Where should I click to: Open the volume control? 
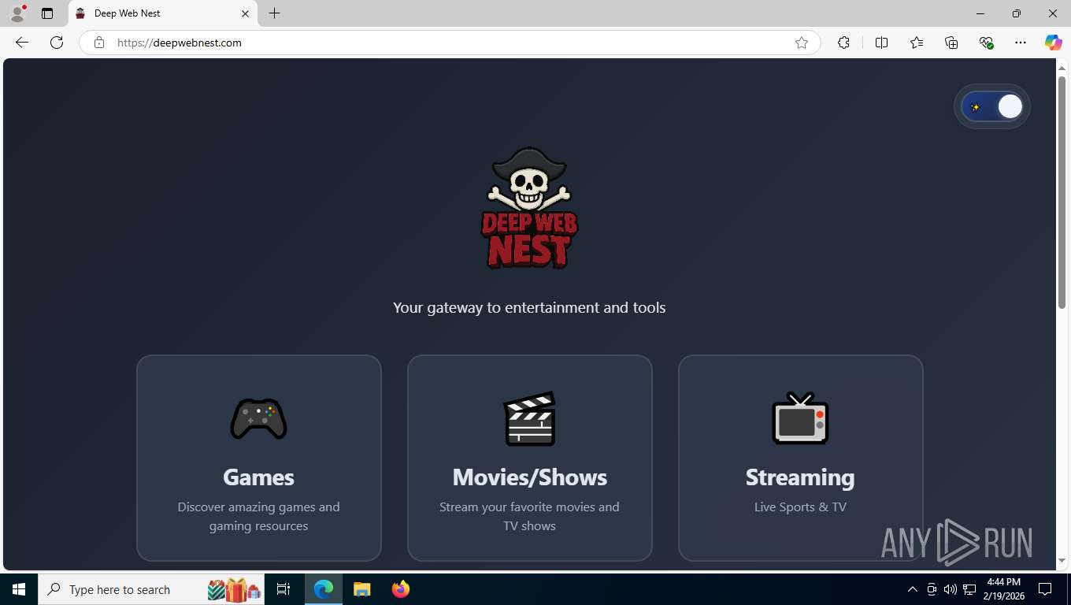click(x=951, y=589)
